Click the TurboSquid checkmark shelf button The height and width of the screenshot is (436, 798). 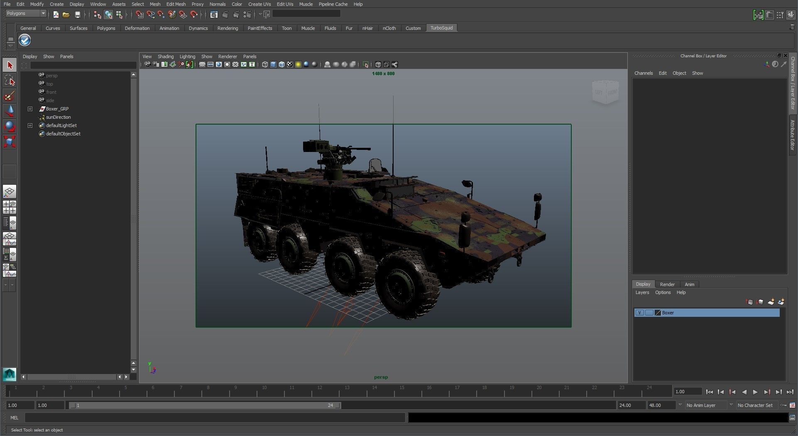(x=25, y=40)
